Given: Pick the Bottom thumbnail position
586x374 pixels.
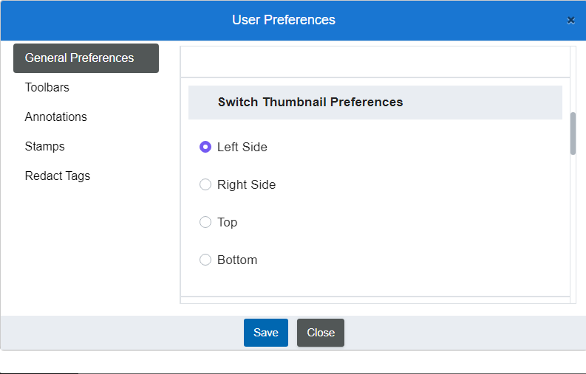Looking at the screenshot, I should (x=205, y=260).
